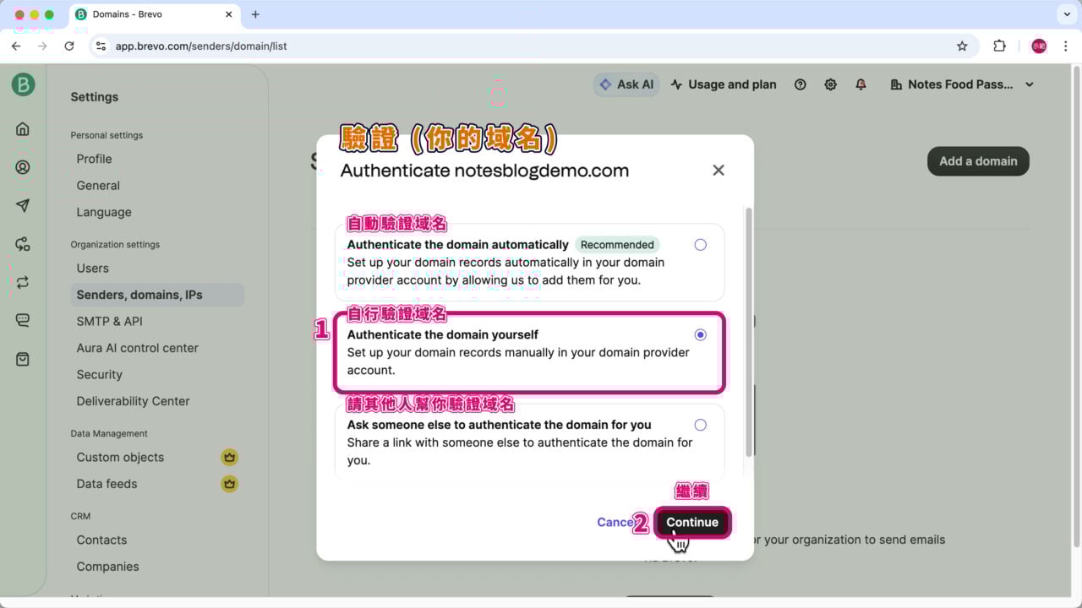Click the Add a domain button
Image resolution: width=1082 pixels, height=608 pixels.
pos(978,161)
